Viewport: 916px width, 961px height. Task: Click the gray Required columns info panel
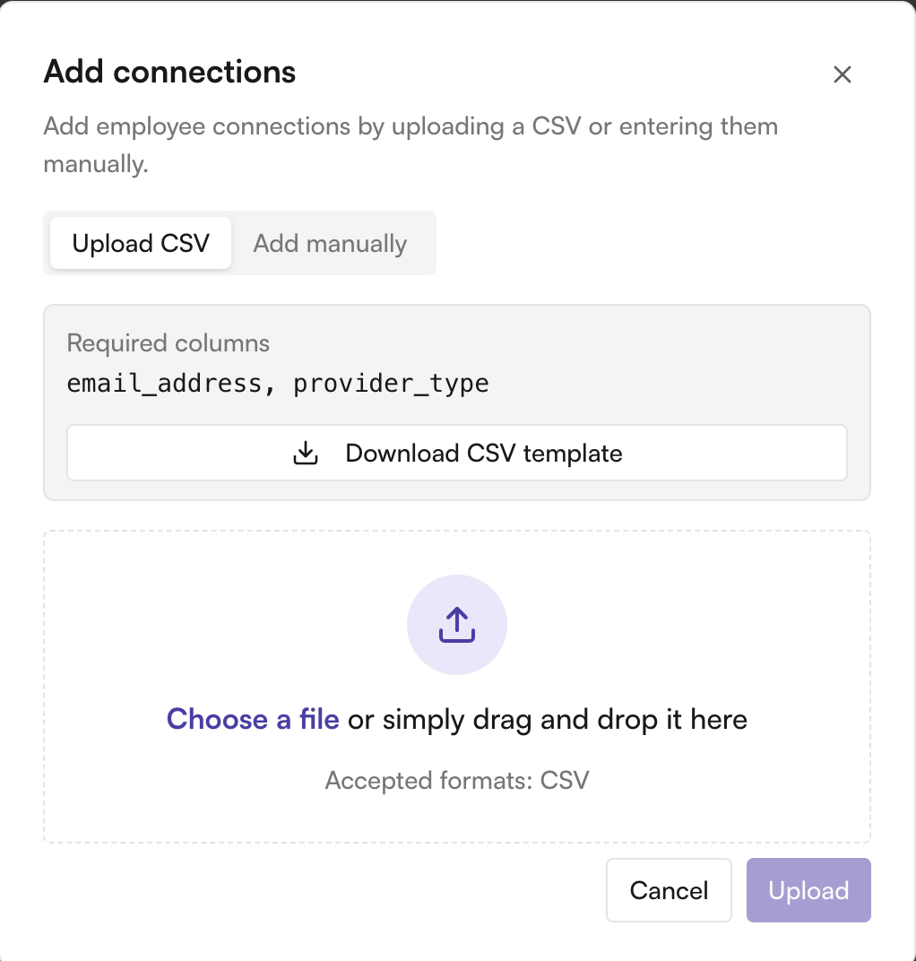[457, 402]
